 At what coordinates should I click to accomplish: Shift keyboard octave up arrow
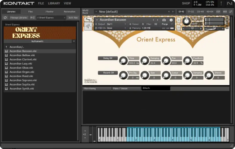click(x=85, y=131)
